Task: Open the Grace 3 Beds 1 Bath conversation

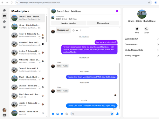Action: click(28, 18)
